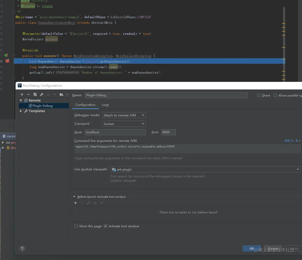Image resolution: width=302 pixels, height=260 pixels.
Task: Add a new run configuration
Action: click(22, 94)
